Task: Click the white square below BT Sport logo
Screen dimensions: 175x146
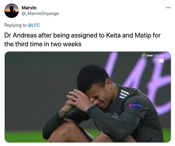Action: [x=161, y=61]
